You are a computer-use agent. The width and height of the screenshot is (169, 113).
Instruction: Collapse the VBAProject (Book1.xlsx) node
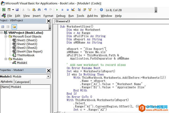point(1,32)
